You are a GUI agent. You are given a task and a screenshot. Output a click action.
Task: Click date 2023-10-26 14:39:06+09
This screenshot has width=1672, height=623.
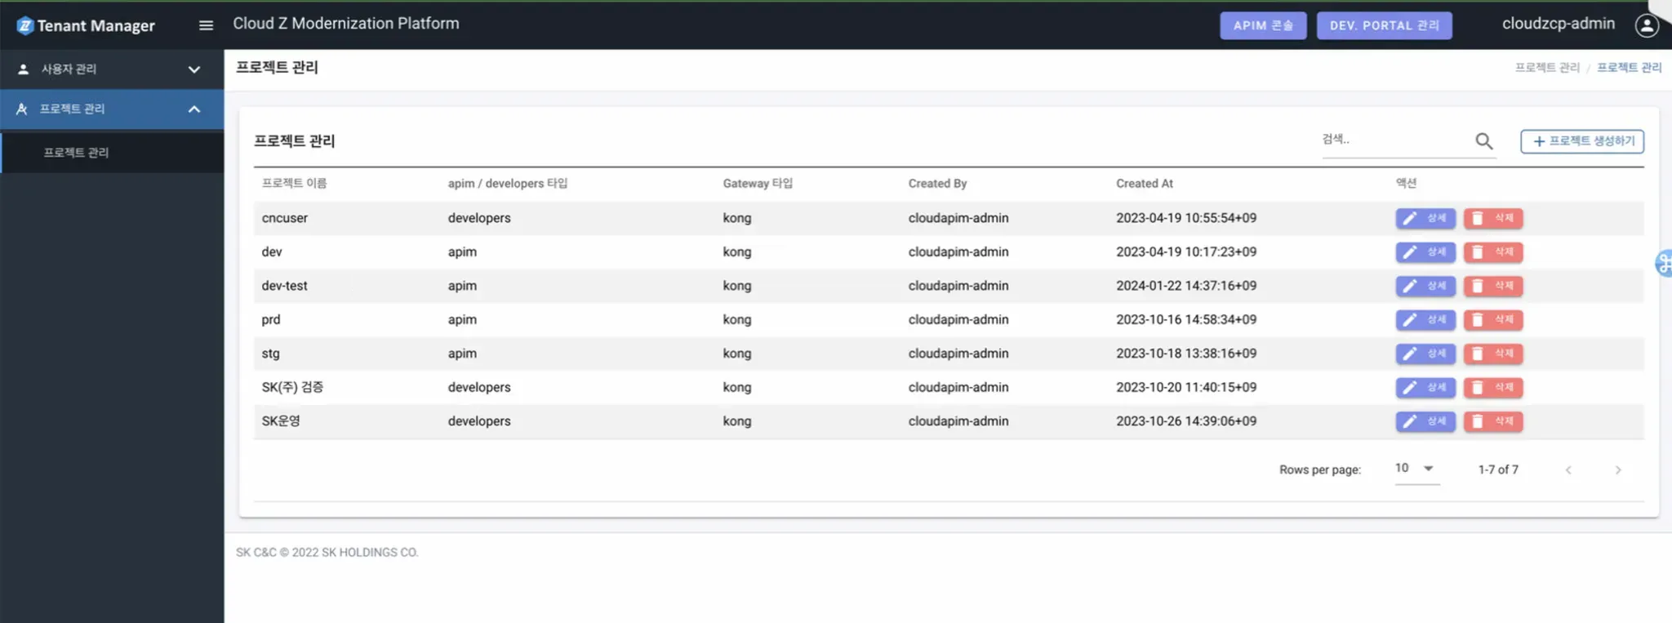1186,421
